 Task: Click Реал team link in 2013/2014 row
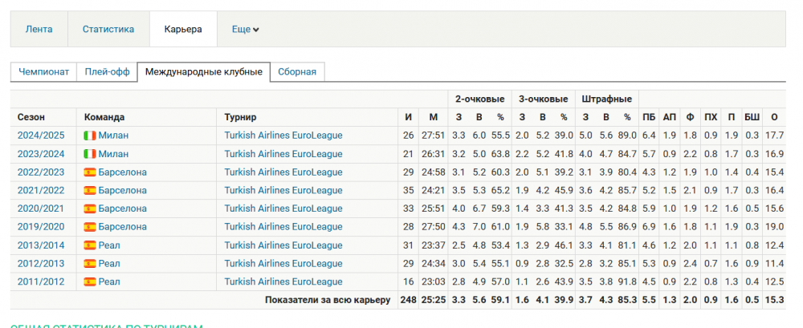click(x=109, y=245)
